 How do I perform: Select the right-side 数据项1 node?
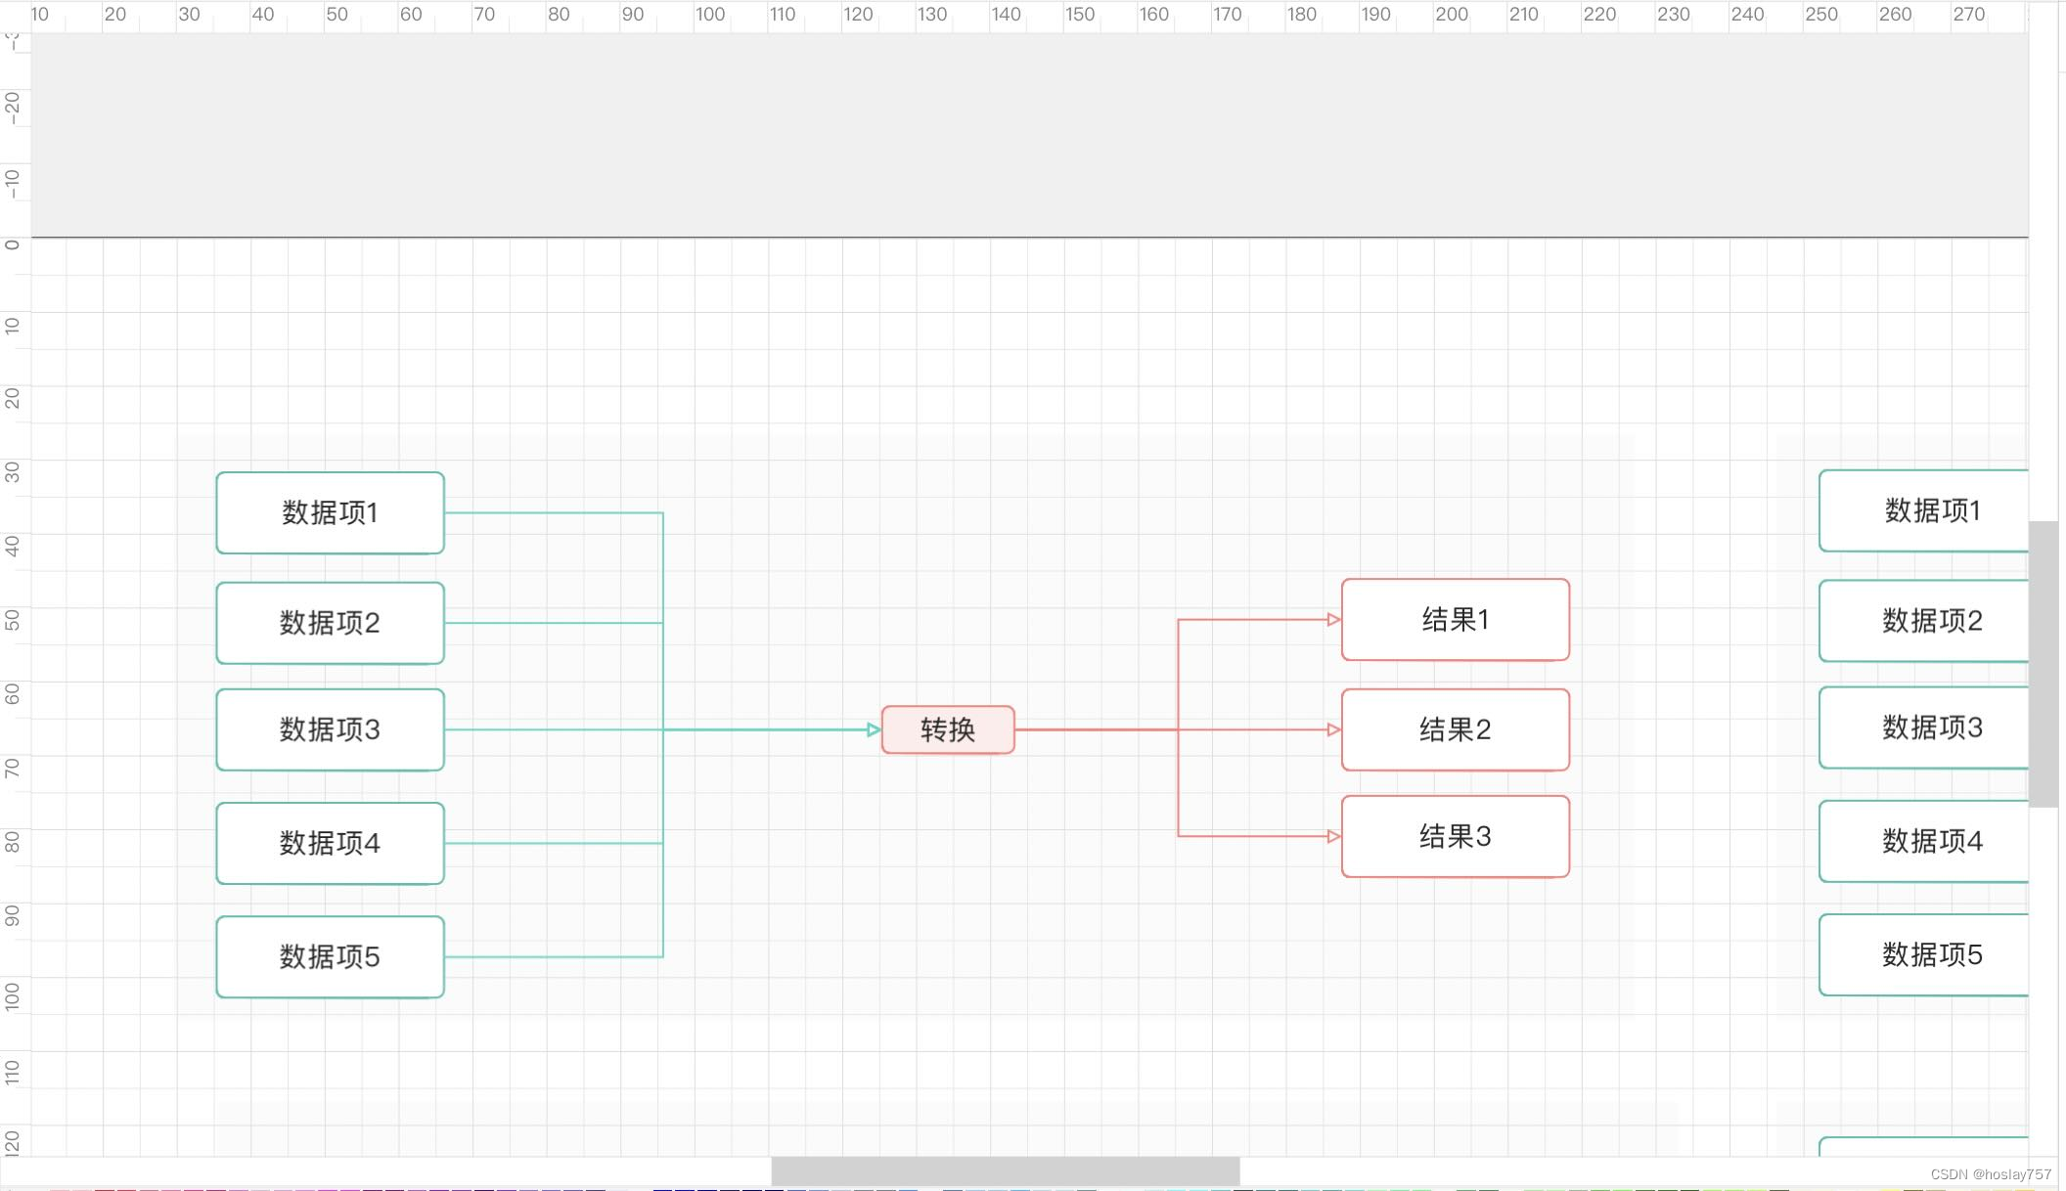tap(1924, 510)
